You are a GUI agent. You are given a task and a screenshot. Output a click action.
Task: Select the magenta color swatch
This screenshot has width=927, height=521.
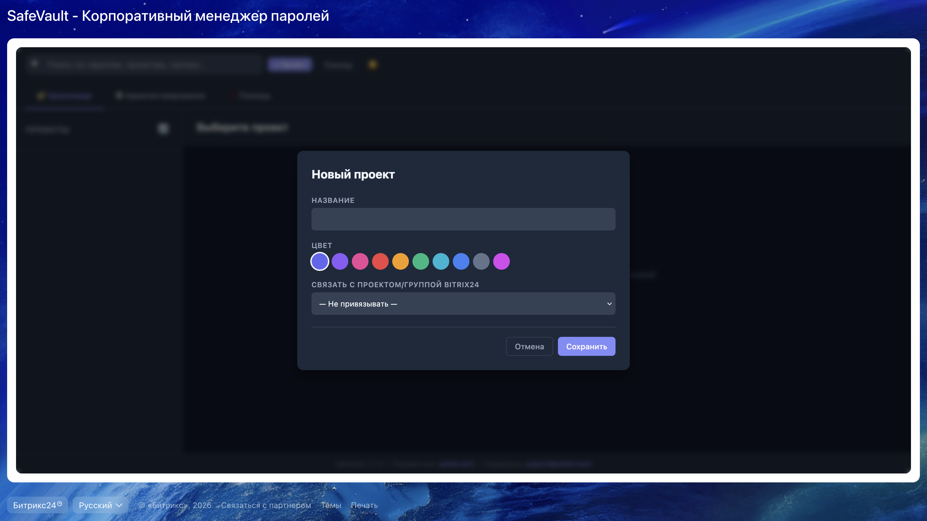point(501,261)
